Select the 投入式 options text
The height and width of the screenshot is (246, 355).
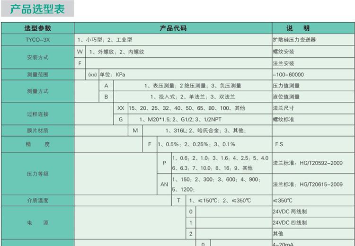pyautogui.click(x=193, y=97)
